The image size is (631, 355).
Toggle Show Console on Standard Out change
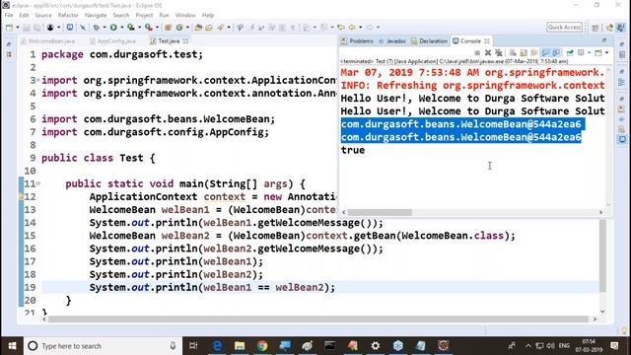[545, 52]
